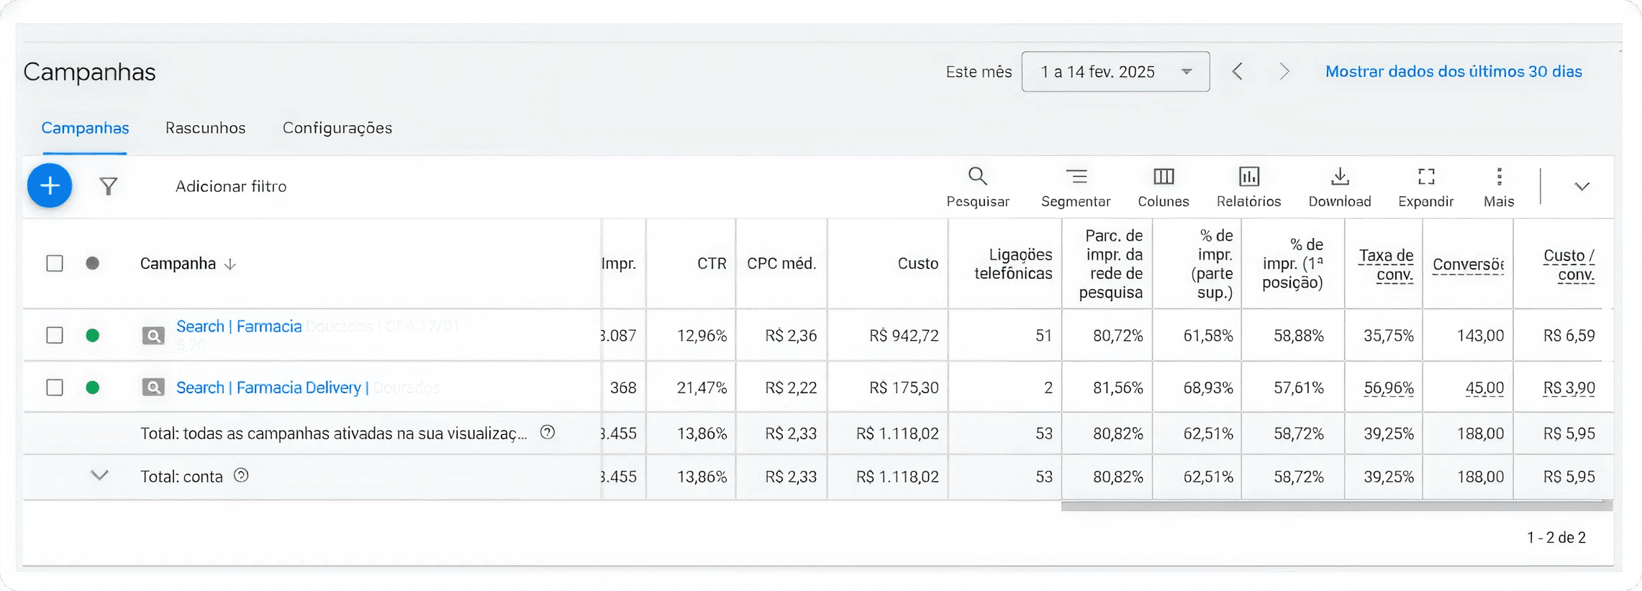
Task: Click the blue plus new campaign button
Action: point(50,186)
